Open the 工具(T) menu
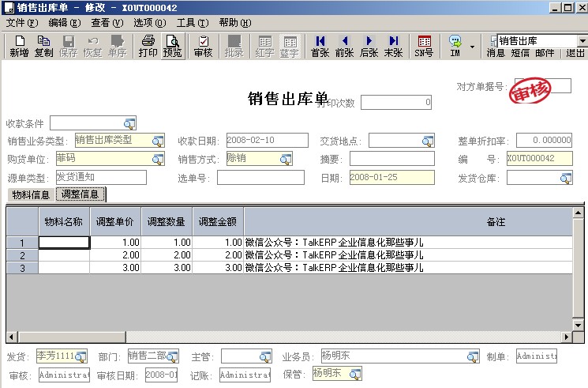 click(x=193, y=23)
